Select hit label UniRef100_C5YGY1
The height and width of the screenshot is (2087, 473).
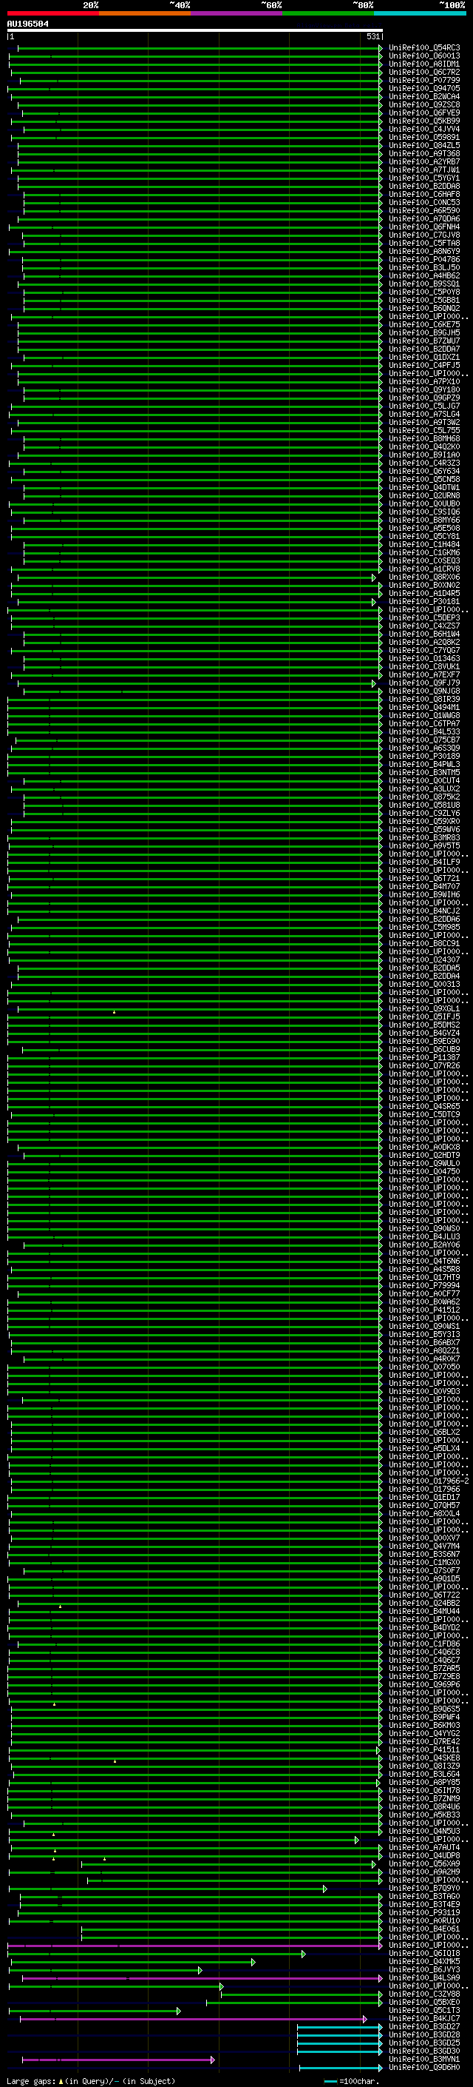click(424, 178)
